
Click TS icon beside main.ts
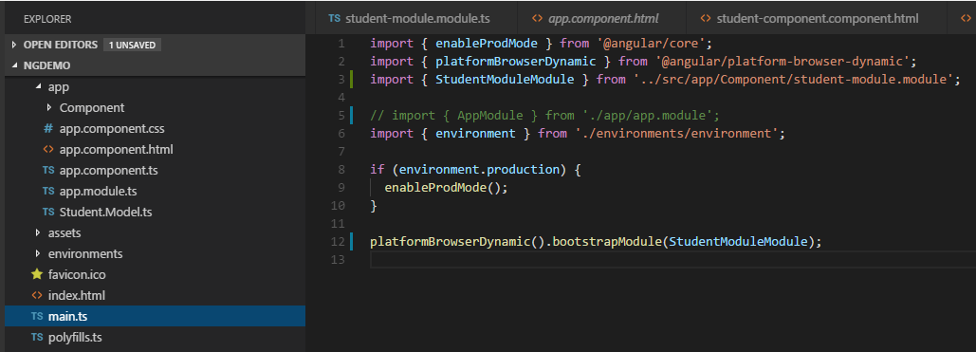pyautogui.click(x=37, y=317)
